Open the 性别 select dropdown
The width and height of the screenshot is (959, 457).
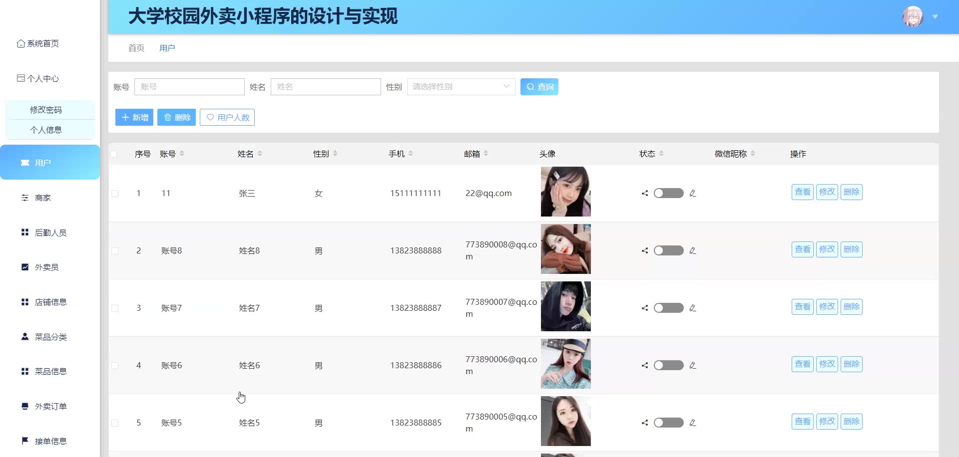pos(461,87)
